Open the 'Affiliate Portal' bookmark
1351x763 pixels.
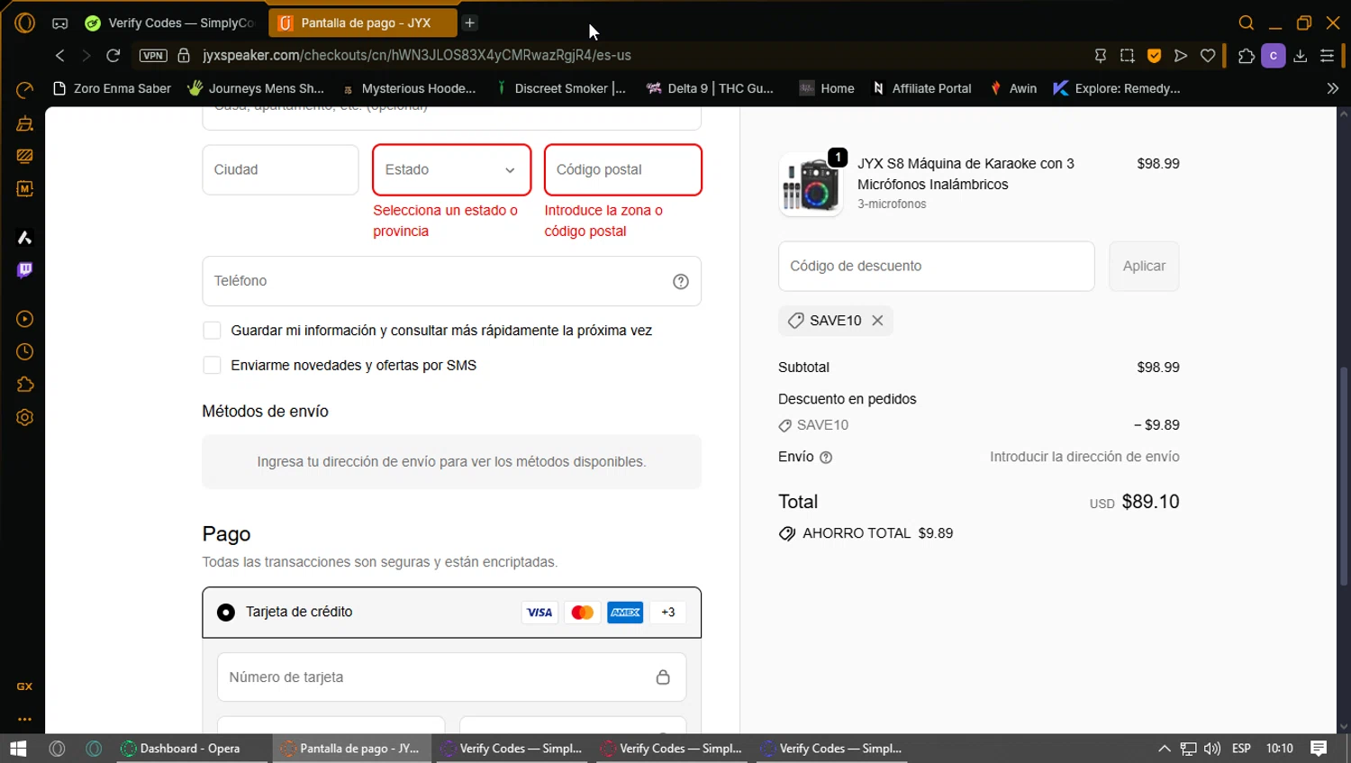click(x=921, y=88)
